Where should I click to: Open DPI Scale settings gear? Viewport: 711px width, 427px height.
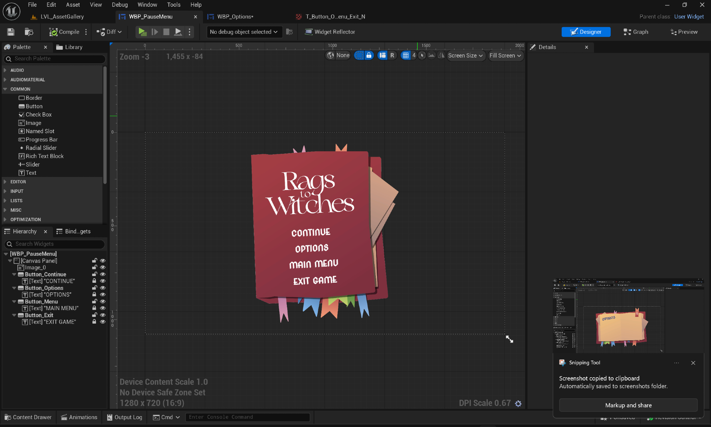click(x=518, y=404)
